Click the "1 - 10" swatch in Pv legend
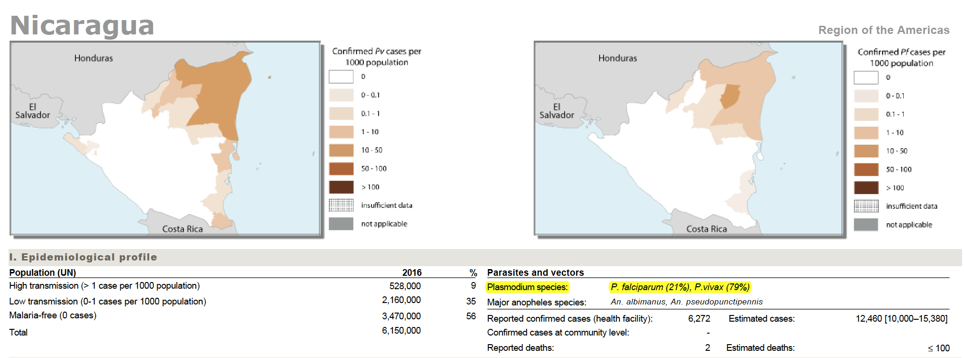 tap(341, 132)
